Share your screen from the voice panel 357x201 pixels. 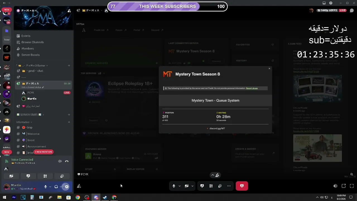click(x=28, y=176)
